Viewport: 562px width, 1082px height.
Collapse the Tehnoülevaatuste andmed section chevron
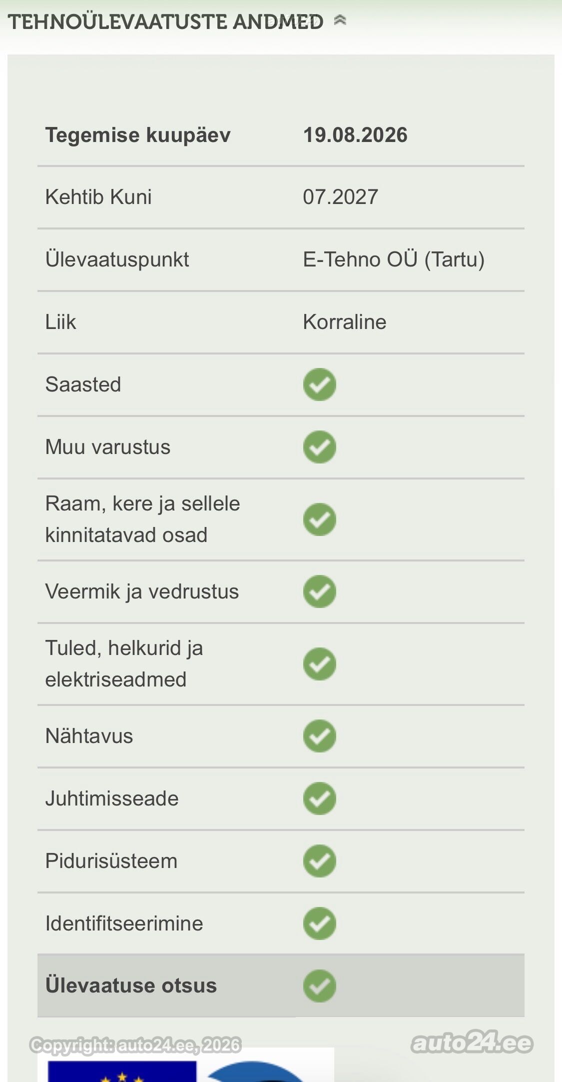pos(340,20)
